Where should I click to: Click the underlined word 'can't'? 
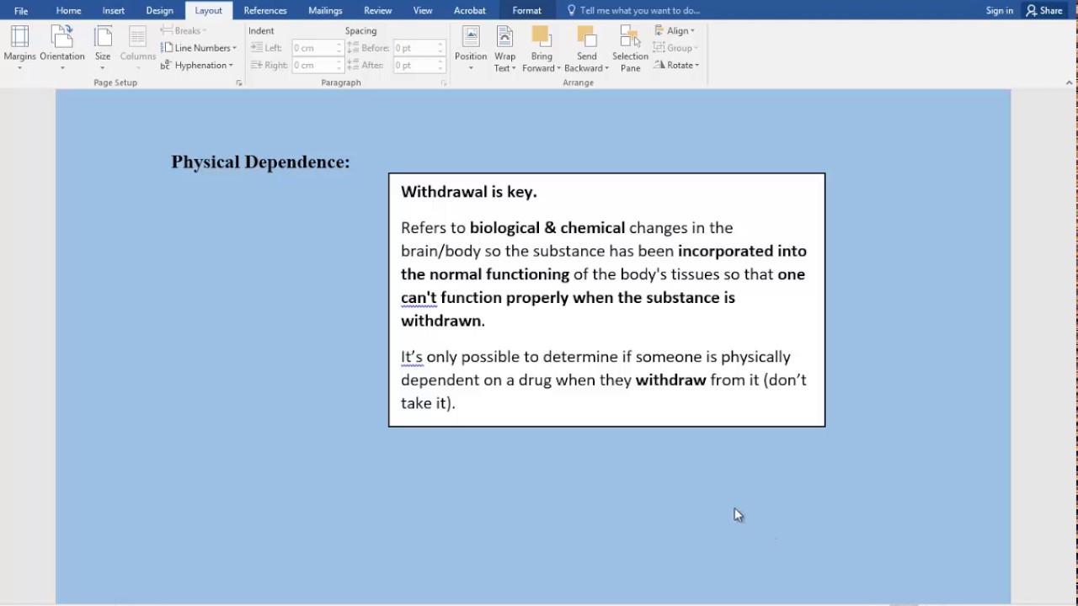(419, 297)
